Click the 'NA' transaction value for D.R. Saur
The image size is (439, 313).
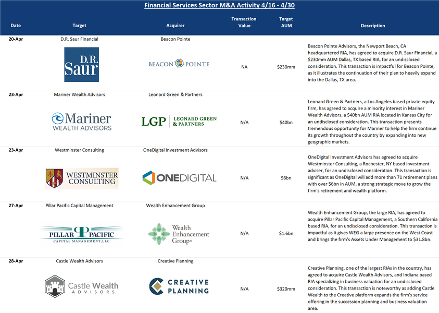click(x=244, y=67)
